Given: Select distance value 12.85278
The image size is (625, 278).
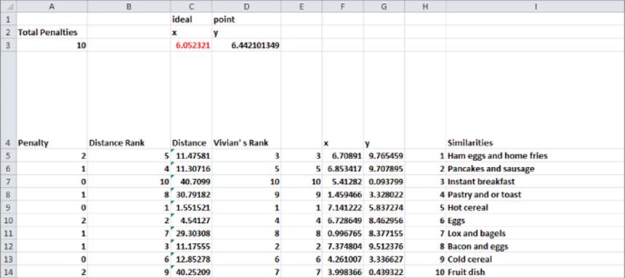Looking at the screenshot, I should coord(191,259).
